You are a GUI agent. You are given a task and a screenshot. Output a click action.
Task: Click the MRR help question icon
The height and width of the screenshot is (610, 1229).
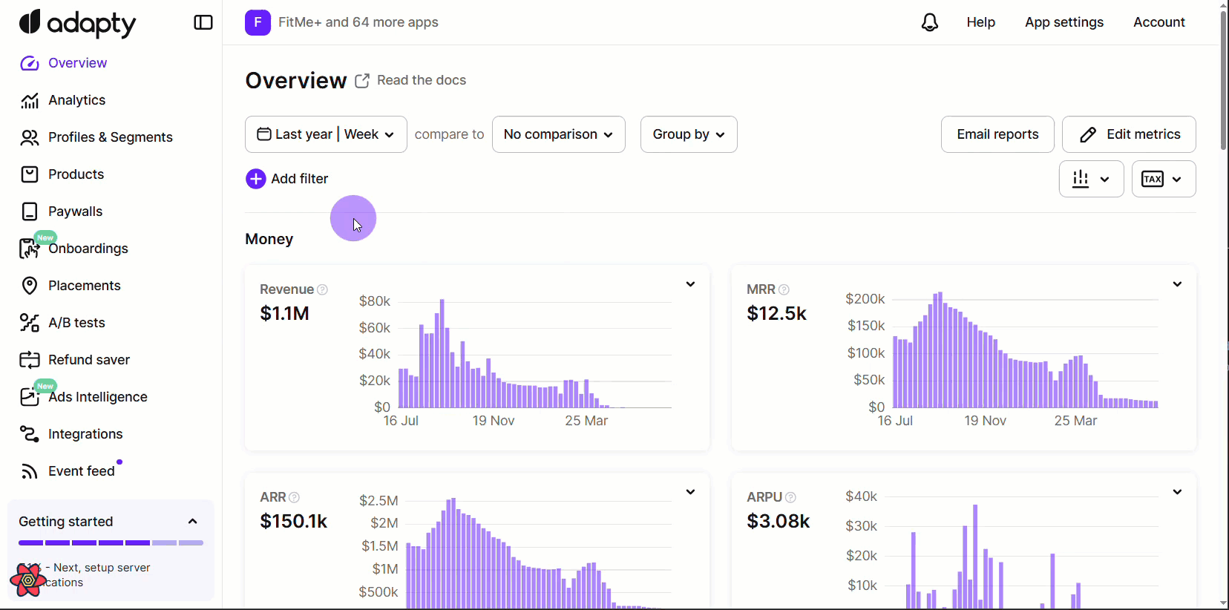point(784,289)
